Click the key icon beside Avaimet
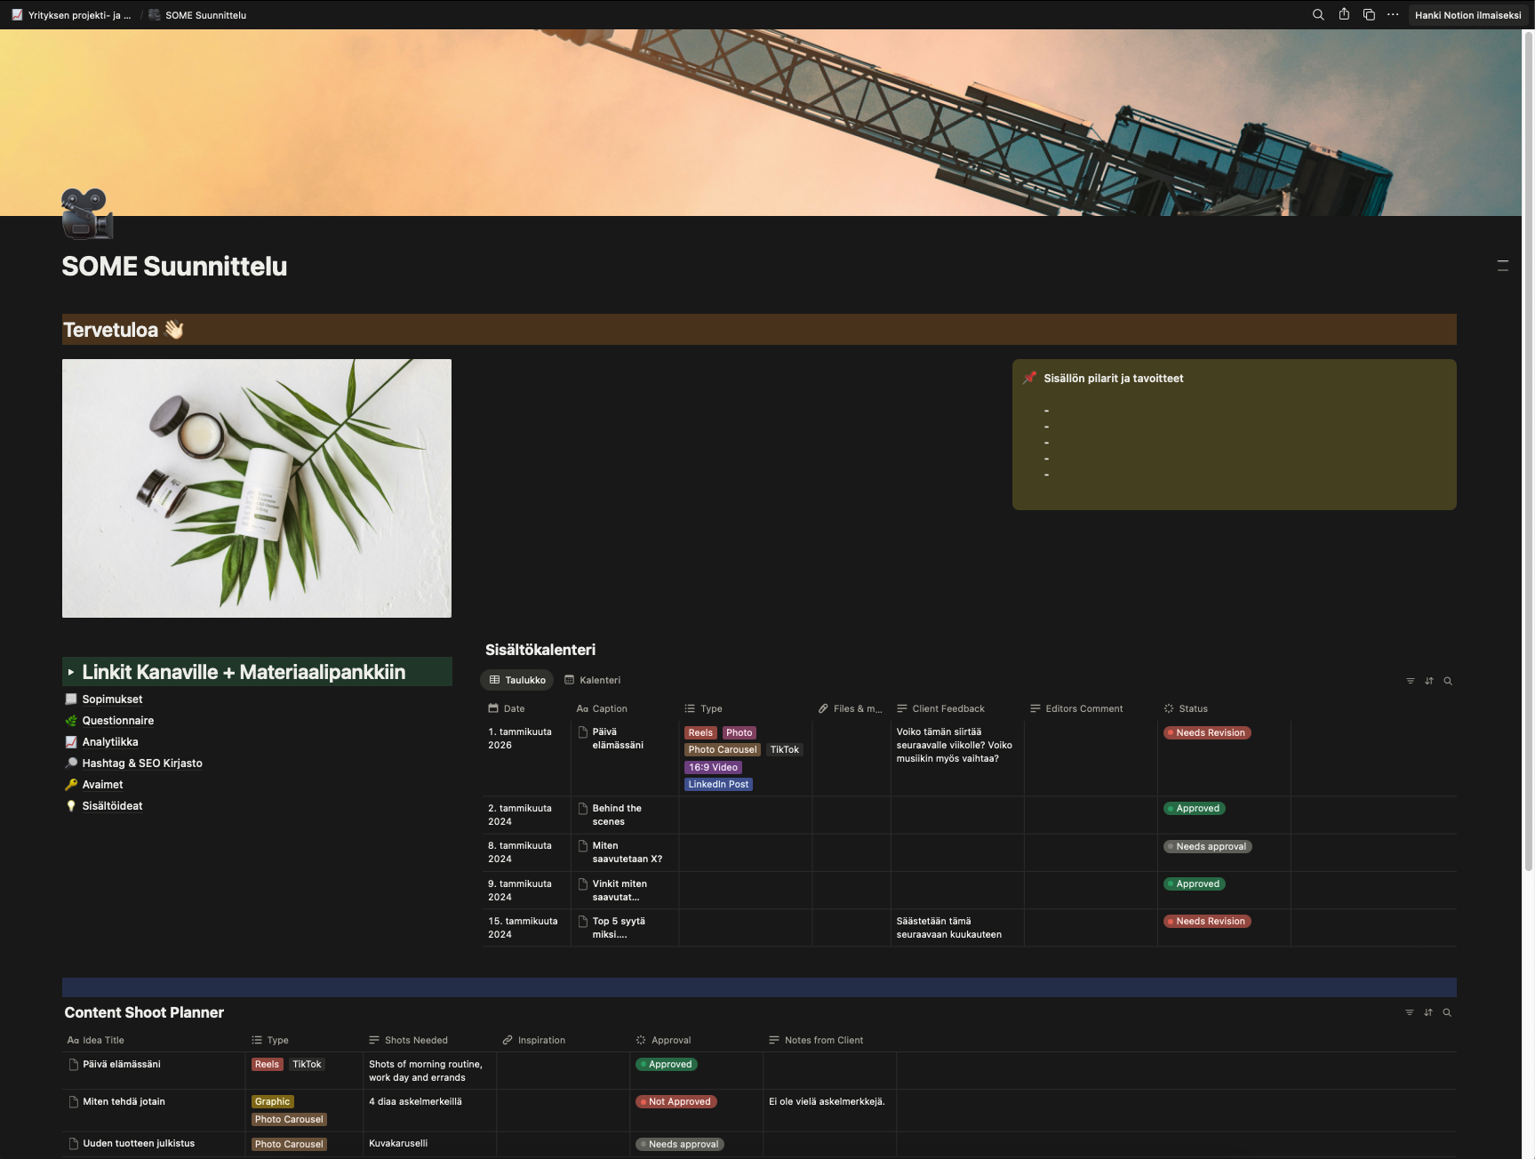Viewport: 1535px width, 1159px height. [x=71, y=785]
